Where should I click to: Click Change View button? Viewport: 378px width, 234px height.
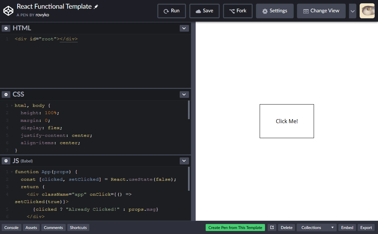321,11
